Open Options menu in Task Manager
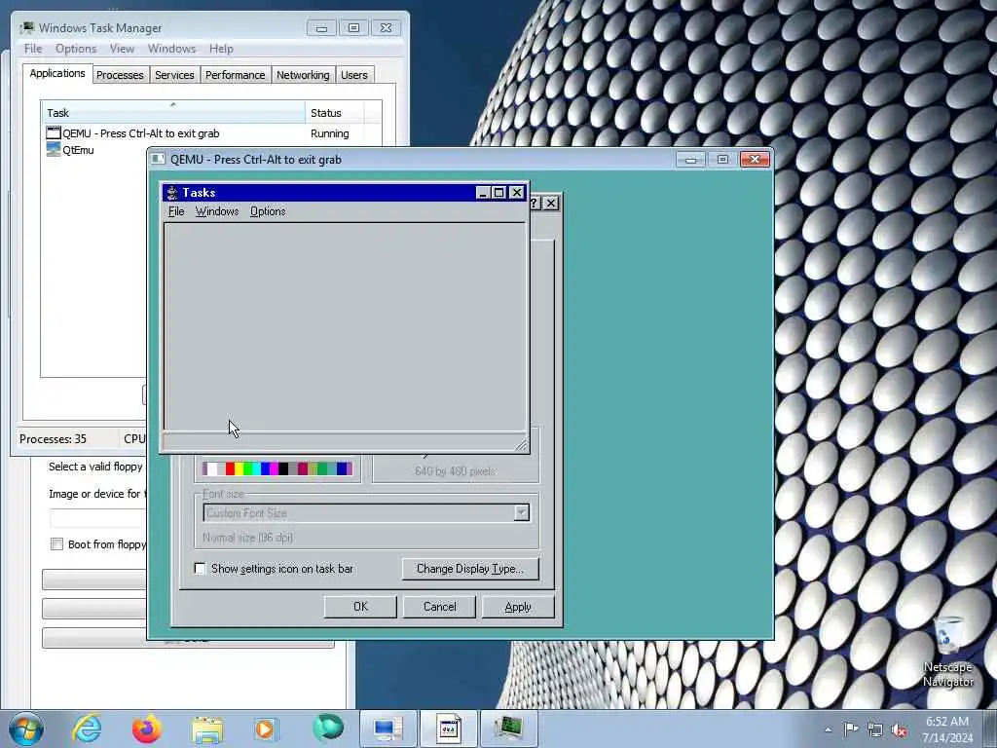Screen dimensions: 997x748 (x=76, y=49)
